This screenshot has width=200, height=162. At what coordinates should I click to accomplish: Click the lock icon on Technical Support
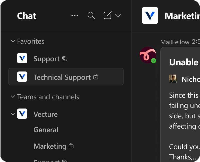point(96,77)
